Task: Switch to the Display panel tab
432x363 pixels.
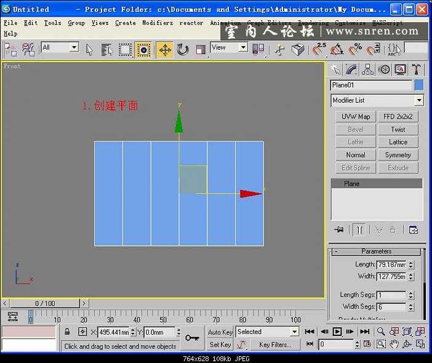Action: [x=400, y=70]
